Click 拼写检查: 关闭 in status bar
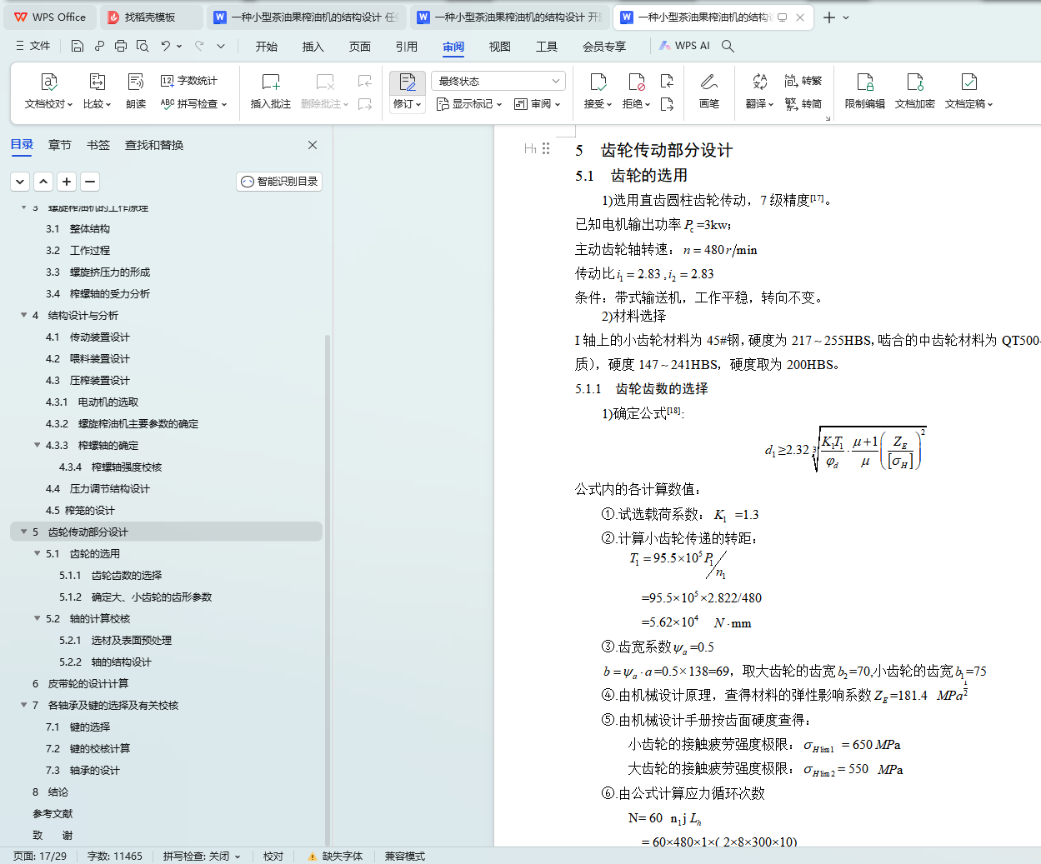 (202, 857)
